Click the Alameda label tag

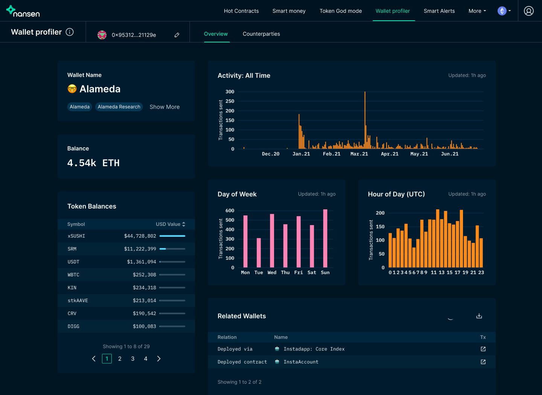[x=79, y=107]
